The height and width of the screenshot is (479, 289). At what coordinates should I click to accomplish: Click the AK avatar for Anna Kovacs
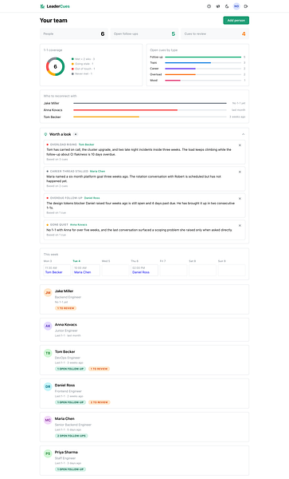pyautogui.click(x=48, y=326)
